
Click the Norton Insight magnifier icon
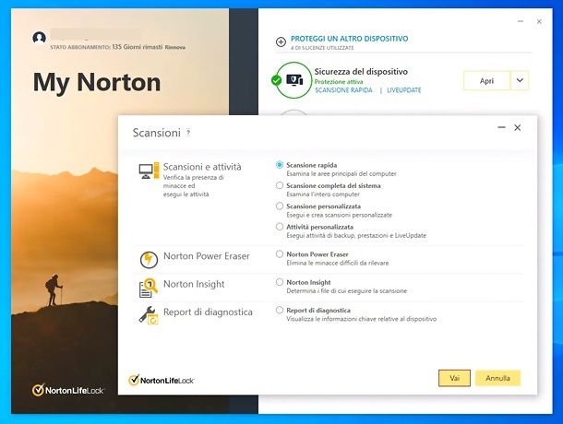pos(149,288)
